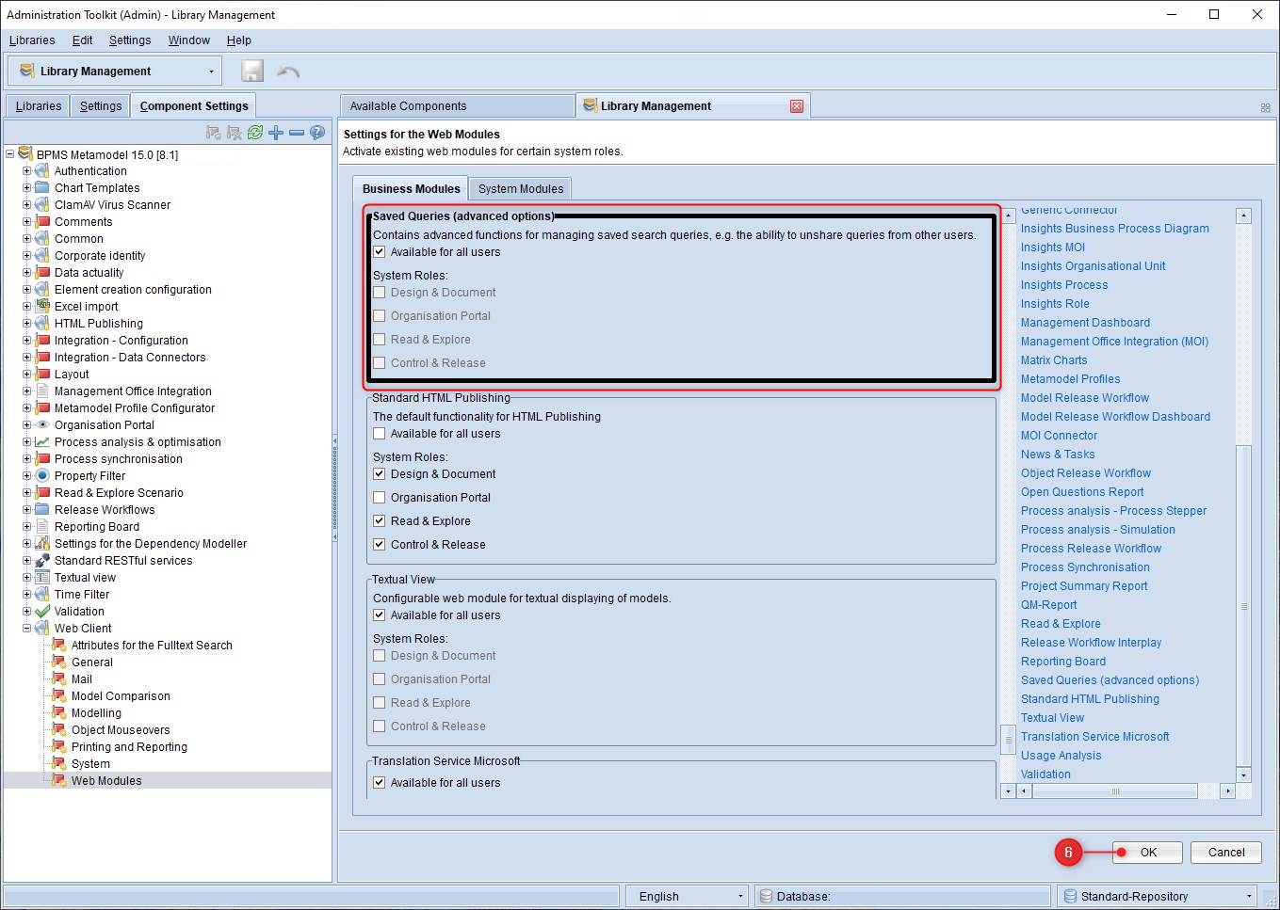This screenshot has width=1280, height=910.
Task: Switch to the Available Components tab
Action: pyautogui.click(x=457, y=106)
